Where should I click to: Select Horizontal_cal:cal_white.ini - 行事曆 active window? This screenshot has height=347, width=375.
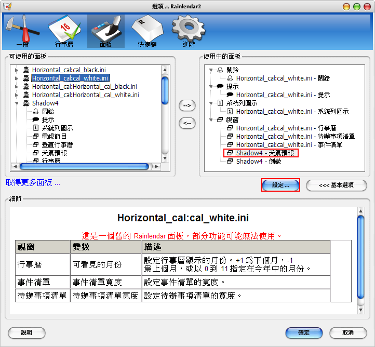click(286, 128)
